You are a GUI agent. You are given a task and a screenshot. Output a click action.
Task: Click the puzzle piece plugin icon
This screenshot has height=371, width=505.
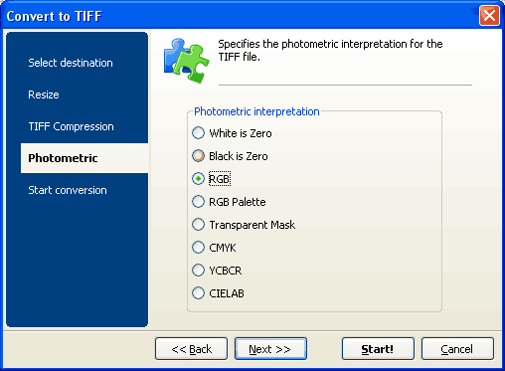tap(187, 61)
